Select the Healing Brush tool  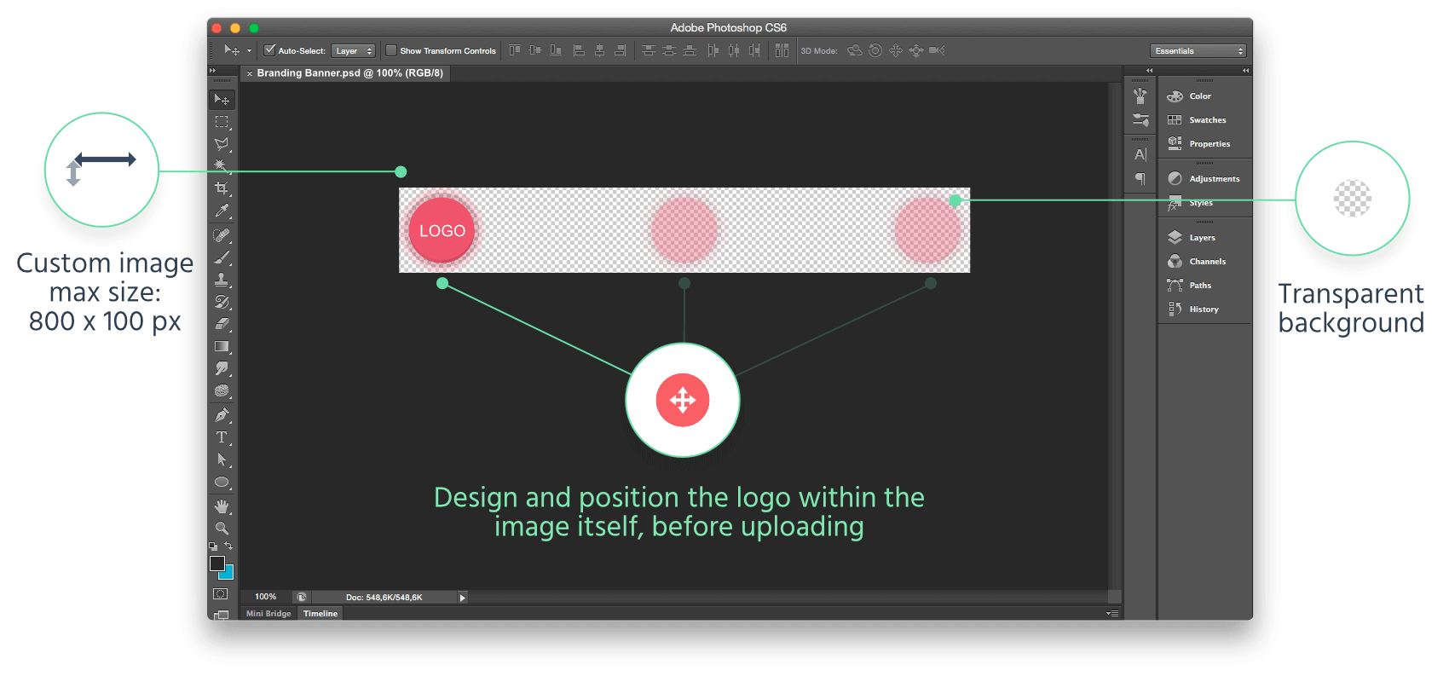point(222,235)
